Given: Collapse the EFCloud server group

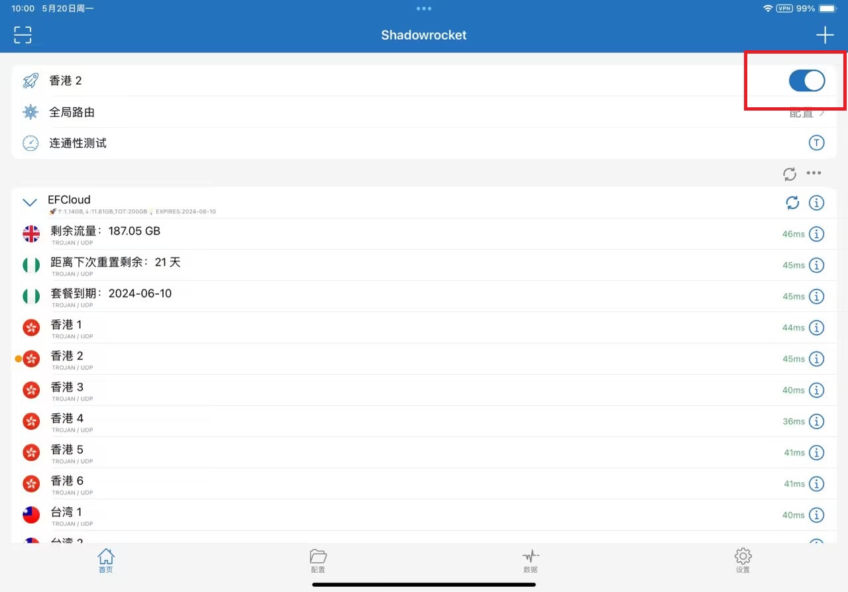Looking at the screenshot, I should point(30,203).
